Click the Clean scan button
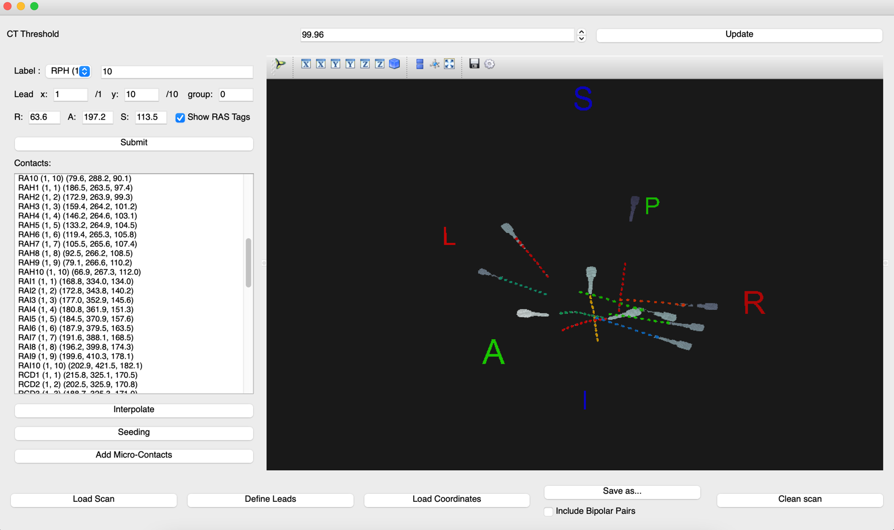This screenshot has height=530, width=894. [x=800, y=500]
